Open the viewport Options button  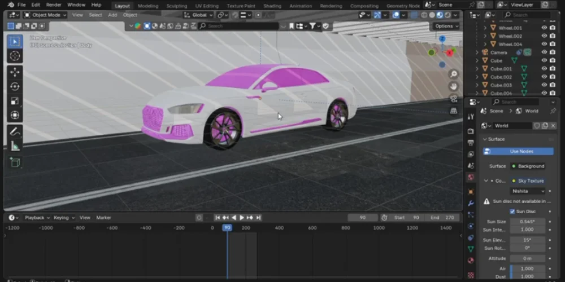point(446,26)
